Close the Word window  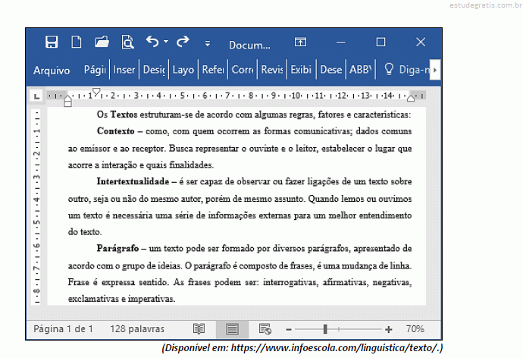click(x=421, y=42)
